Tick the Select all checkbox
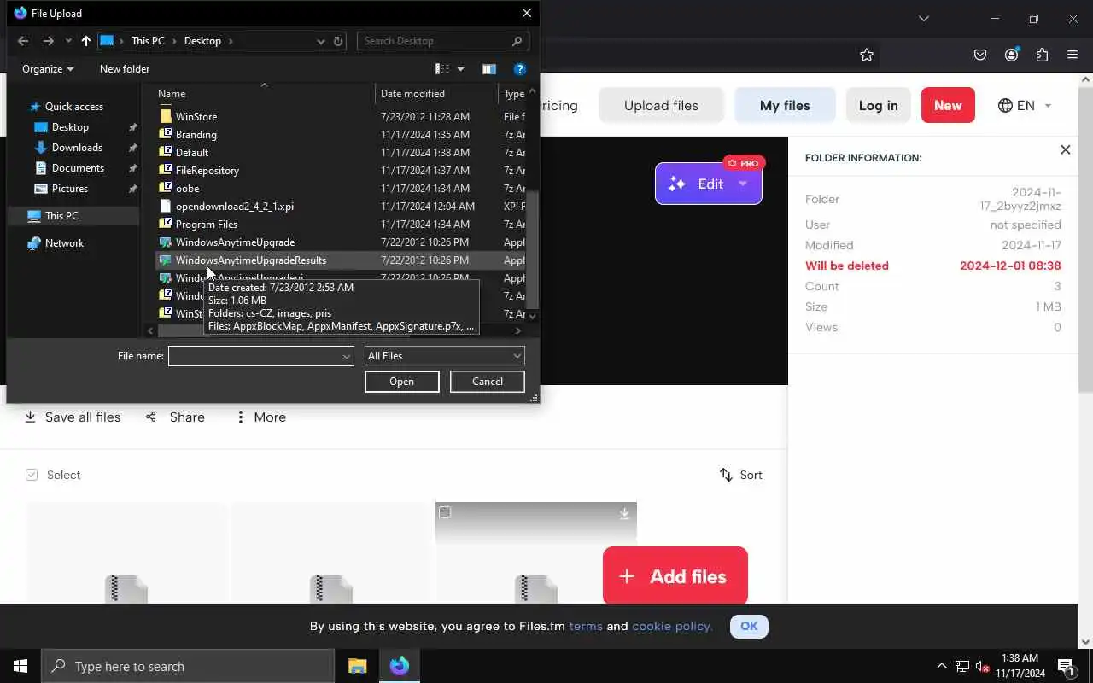The width and height of the screenshot is (1093, 683). [x=32, y=475]
